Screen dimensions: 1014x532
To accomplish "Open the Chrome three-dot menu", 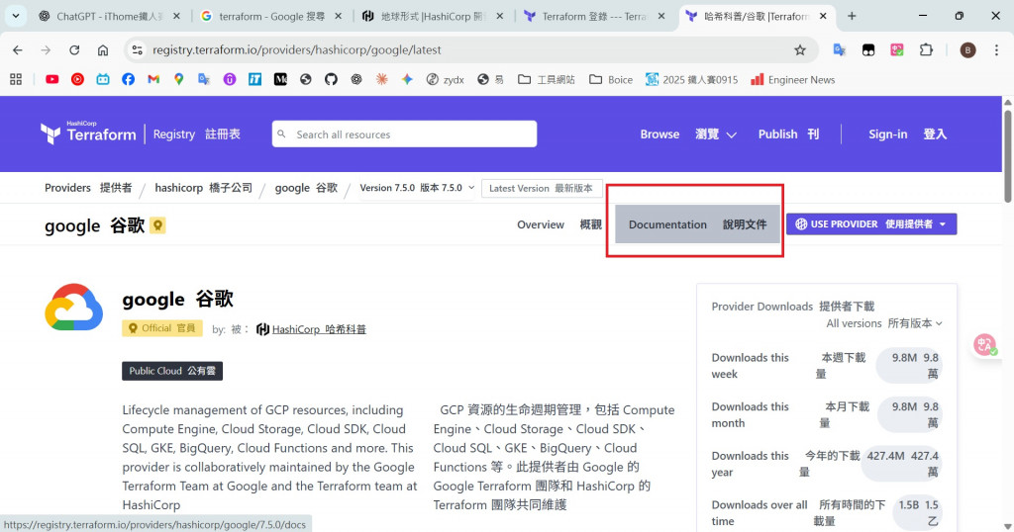I will click(x=996, y=49).
